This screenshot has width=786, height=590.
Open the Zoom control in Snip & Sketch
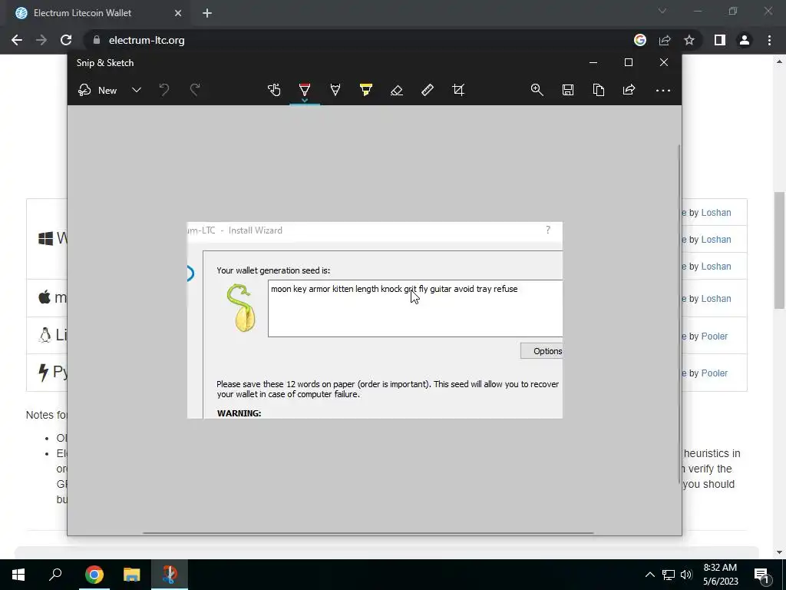[x=537, y=91]
